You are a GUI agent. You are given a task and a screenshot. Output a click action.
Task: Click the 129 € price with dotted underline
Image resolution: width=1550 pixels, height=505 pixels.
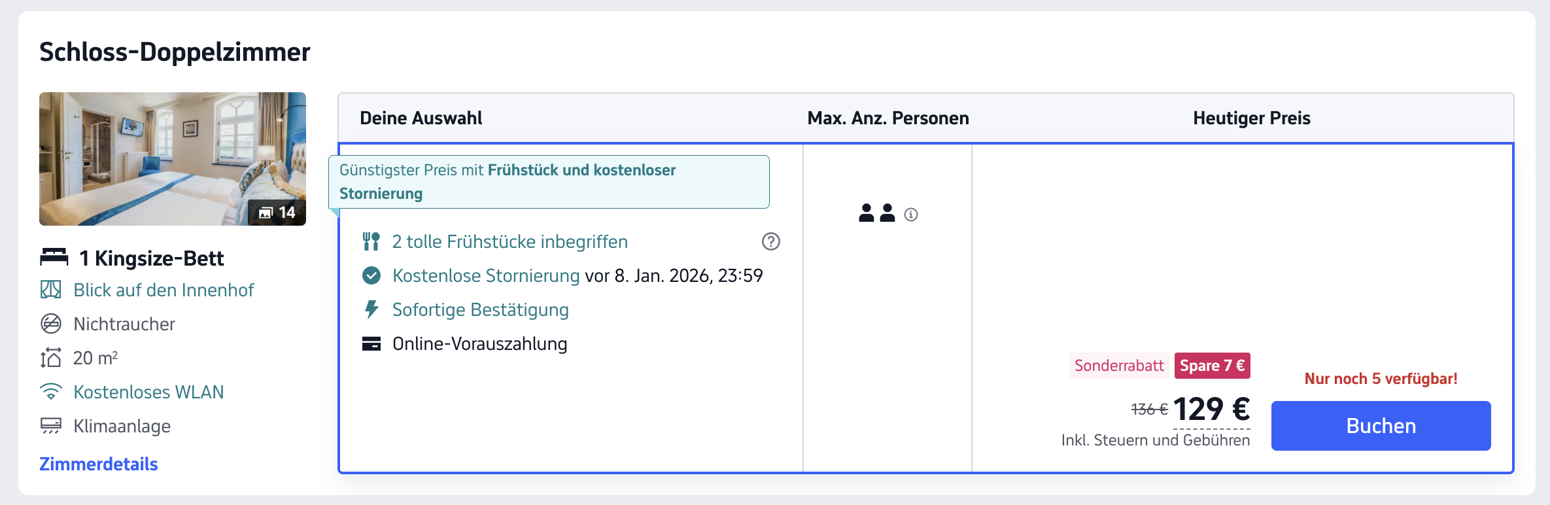tap(1211, 409)
